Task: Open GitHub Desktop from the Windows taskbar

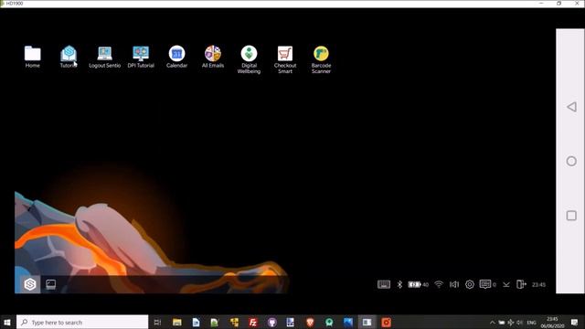Action: point(272,322)
